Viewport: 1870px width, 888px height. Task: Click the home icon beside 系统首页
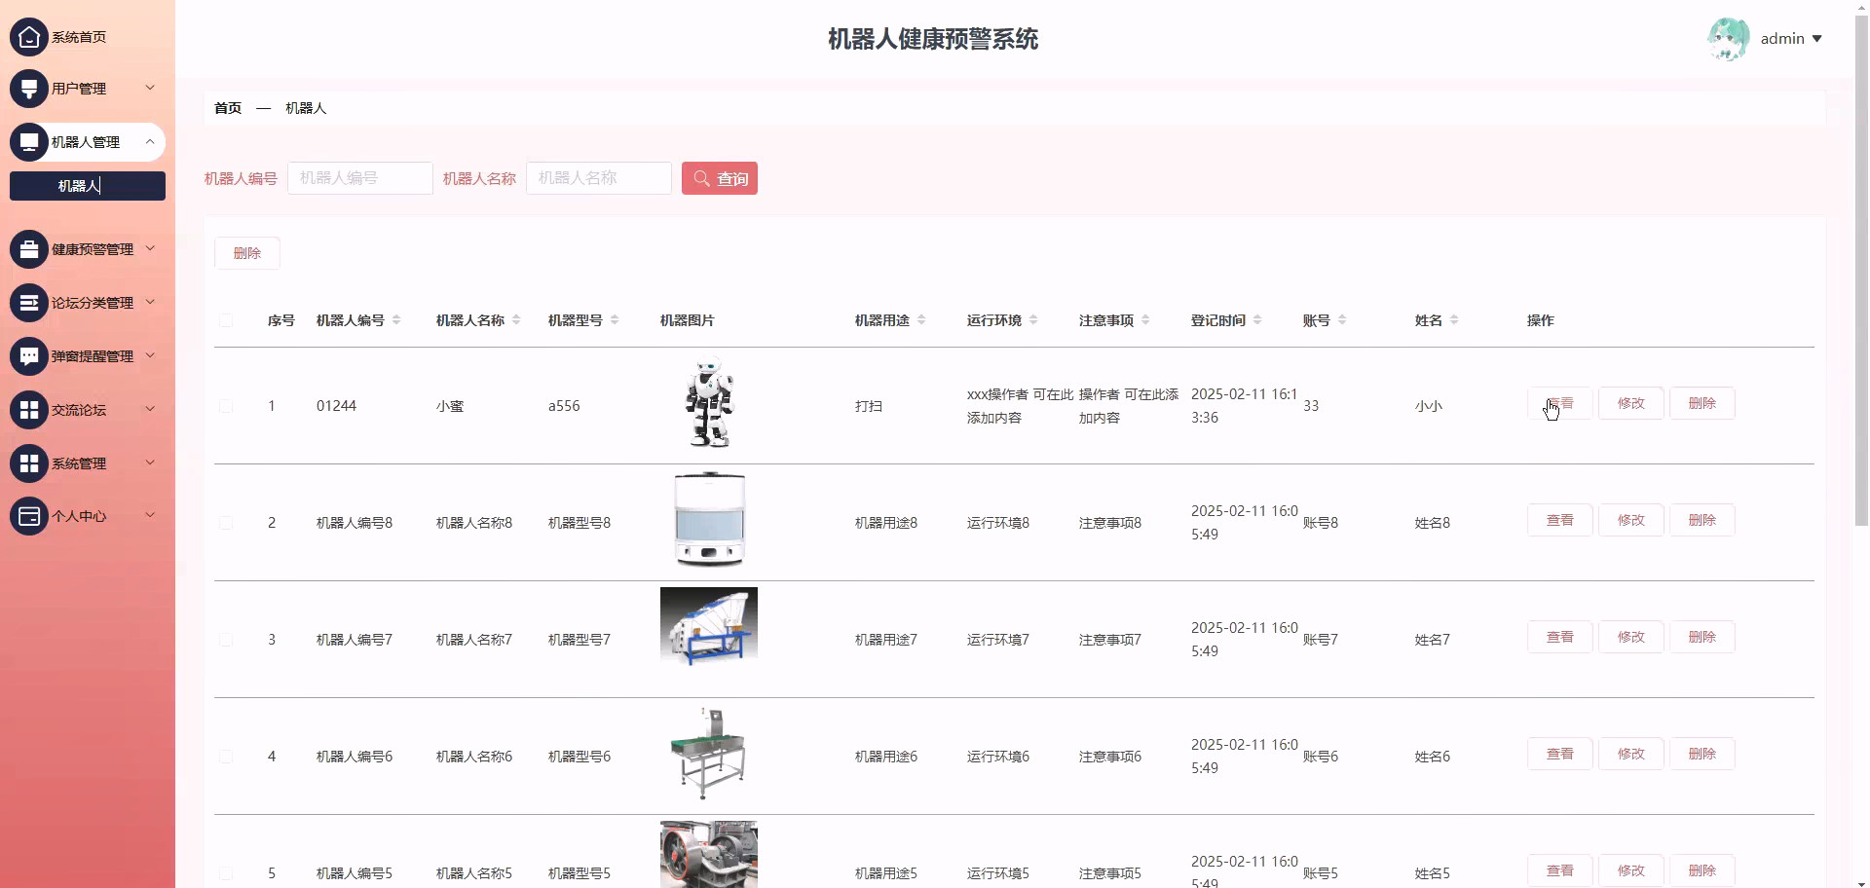point(29,37)
